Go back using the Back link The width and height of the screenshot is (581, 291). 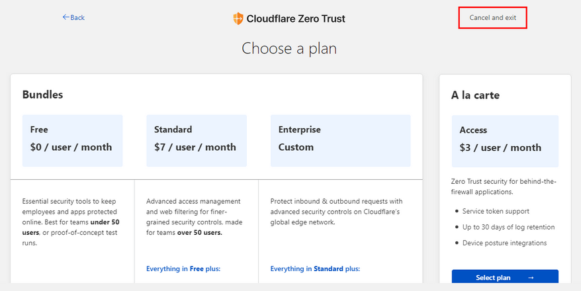73,17
